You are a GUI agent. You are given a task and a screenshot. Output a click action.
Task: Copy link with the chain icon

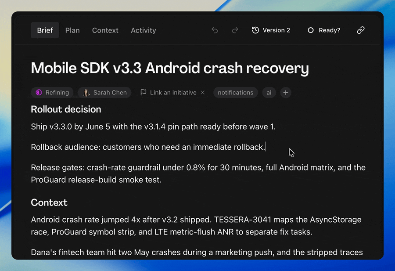click(x=361, y=30)
